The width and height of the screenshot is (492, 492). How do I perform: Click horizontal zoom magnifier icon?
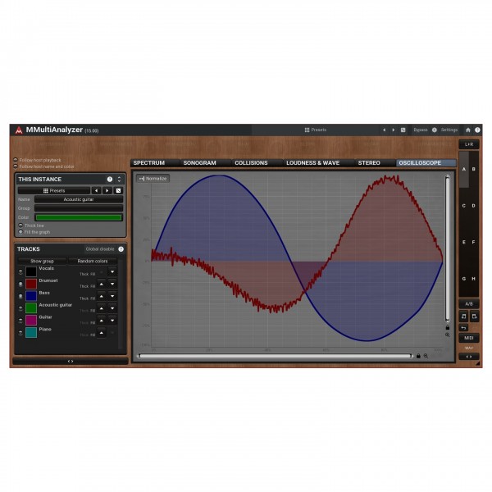tap(426, 356)
